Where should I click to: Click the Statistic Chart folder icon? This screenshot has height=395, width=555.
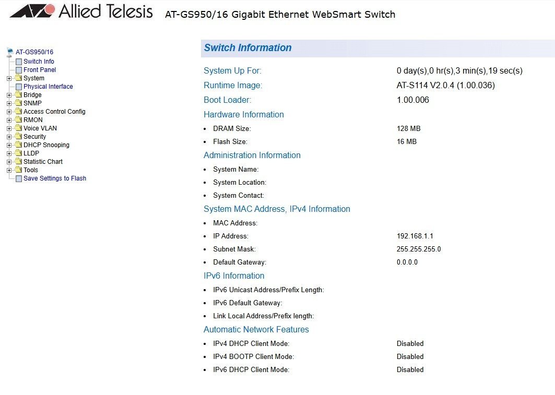19,162
